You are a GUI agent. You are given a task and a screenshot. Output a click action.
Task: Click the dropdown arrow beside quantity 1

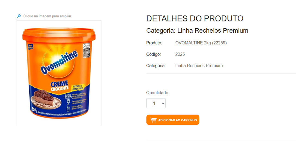(163, 103)
